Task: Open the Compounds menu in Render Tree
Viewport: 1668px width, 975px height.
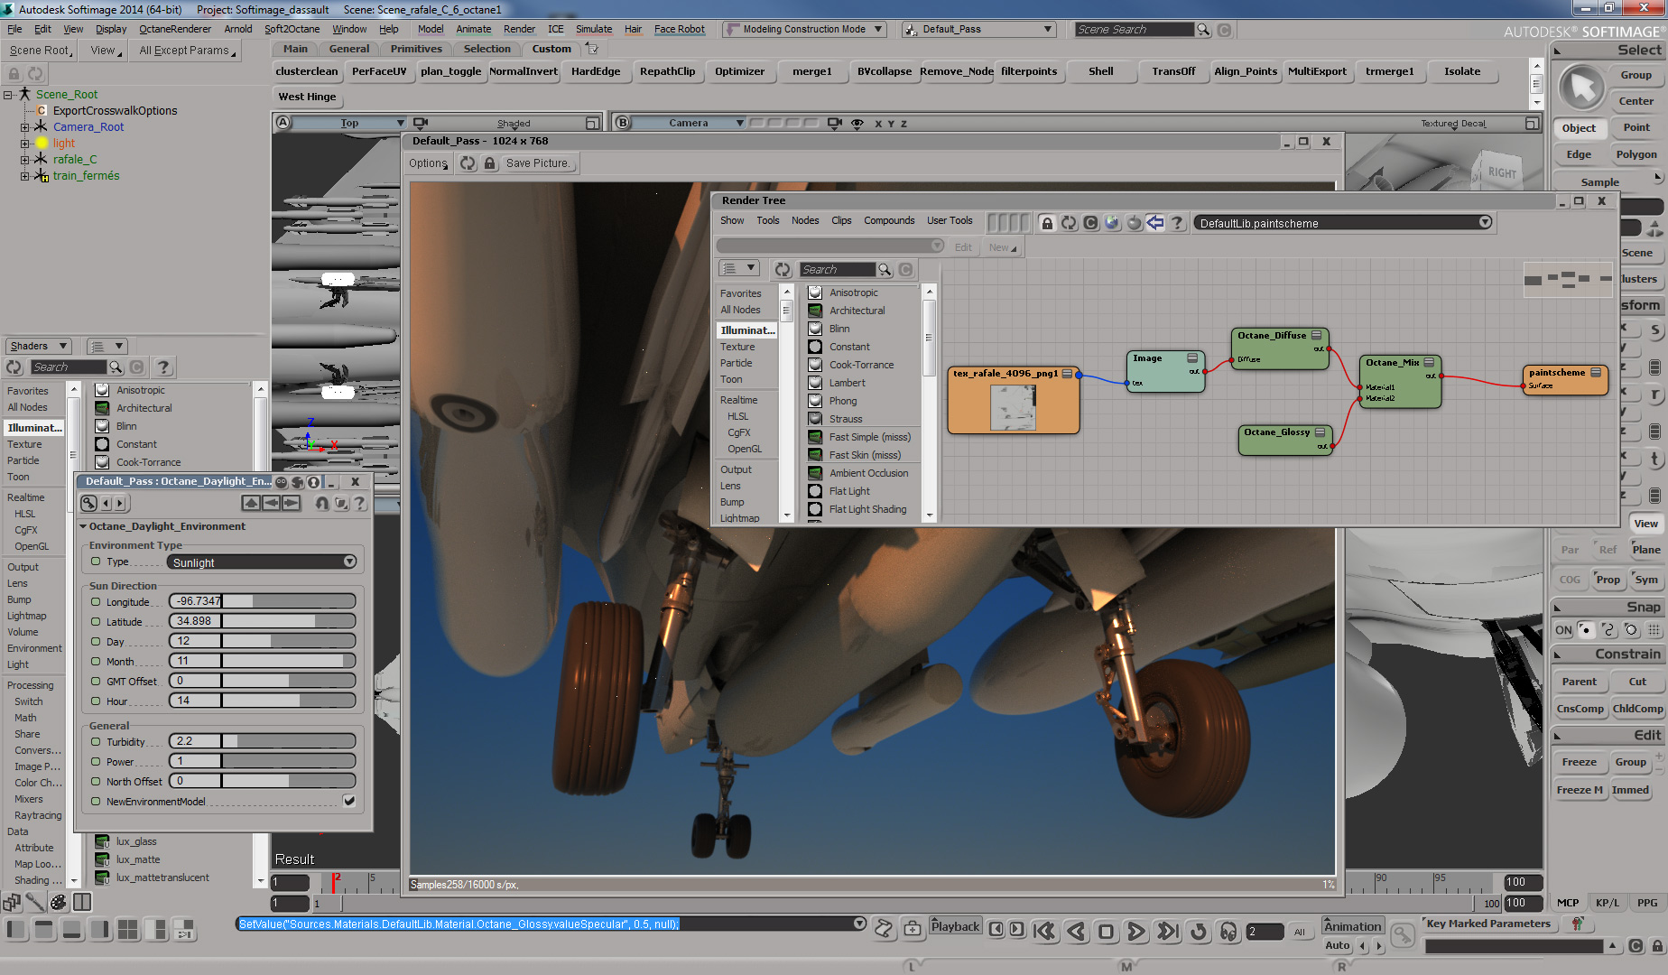Action: pos(889,220)
